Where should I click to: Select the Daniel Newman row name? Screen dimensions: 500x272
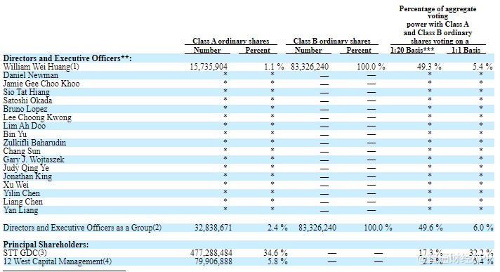31,75
